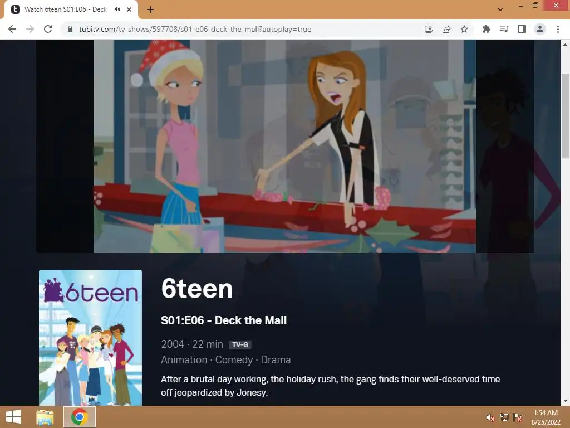Open a new tab
Image resolution: width=570 pixels, height=428 pixels.
coord(150,9)
